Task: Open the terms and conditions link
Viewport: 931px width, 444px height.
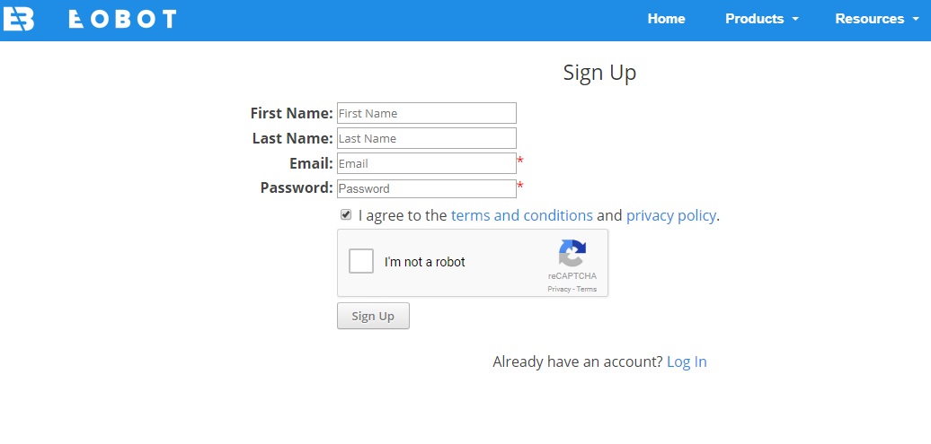Action: 521,215
